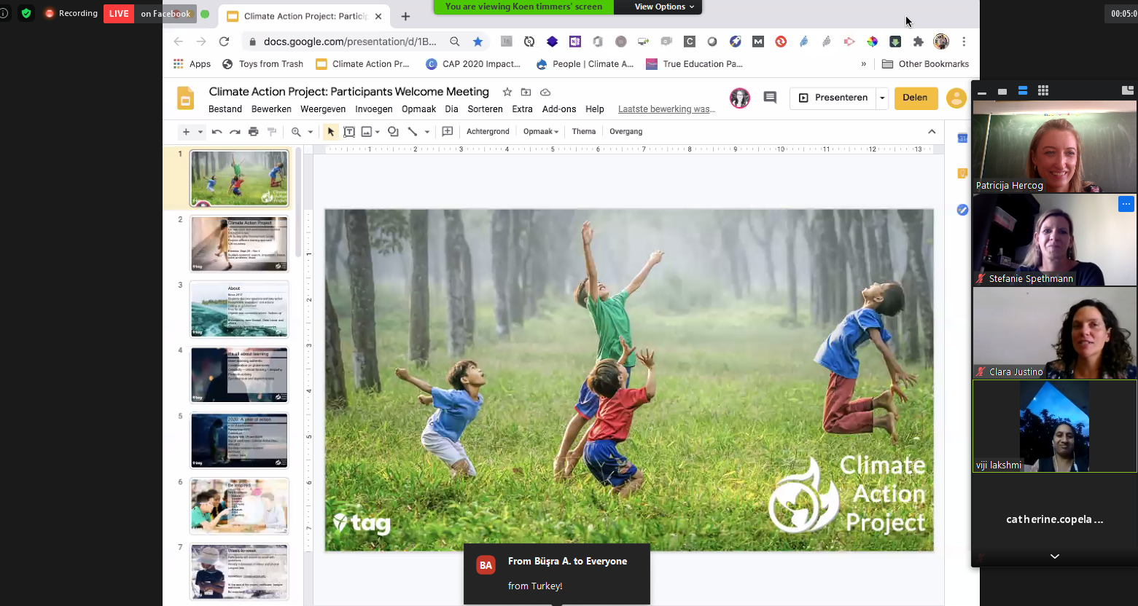The image size is (1138, 606).
Task: Click the insert image tool icon
Action: [366, 132]
